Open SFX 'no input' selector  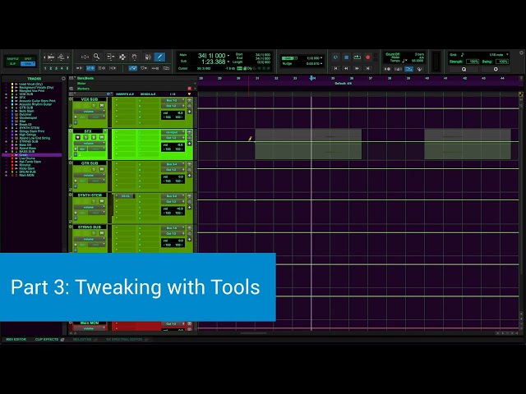coord(173,132)
